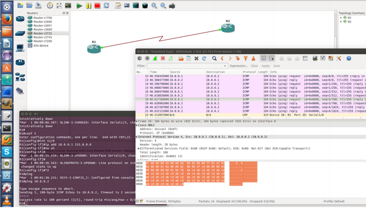
Task: Suspend all devices with yellow pause button
Action: [x=88, y=6]
